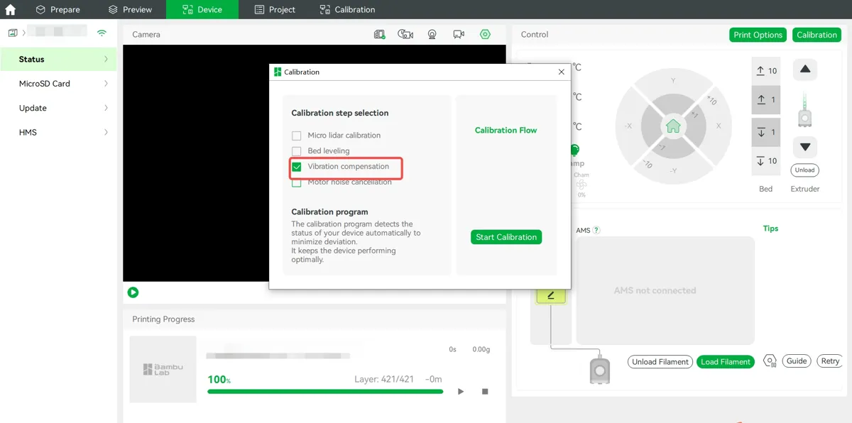Uncheck Vibration compensation checkbox
This screenshot has width=852, height=423.
click(x=297, y=167)
